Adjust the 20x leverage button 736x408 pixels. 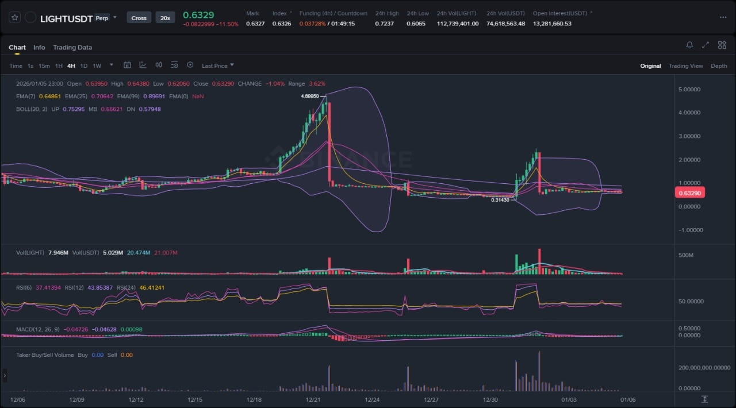(165, 18)
